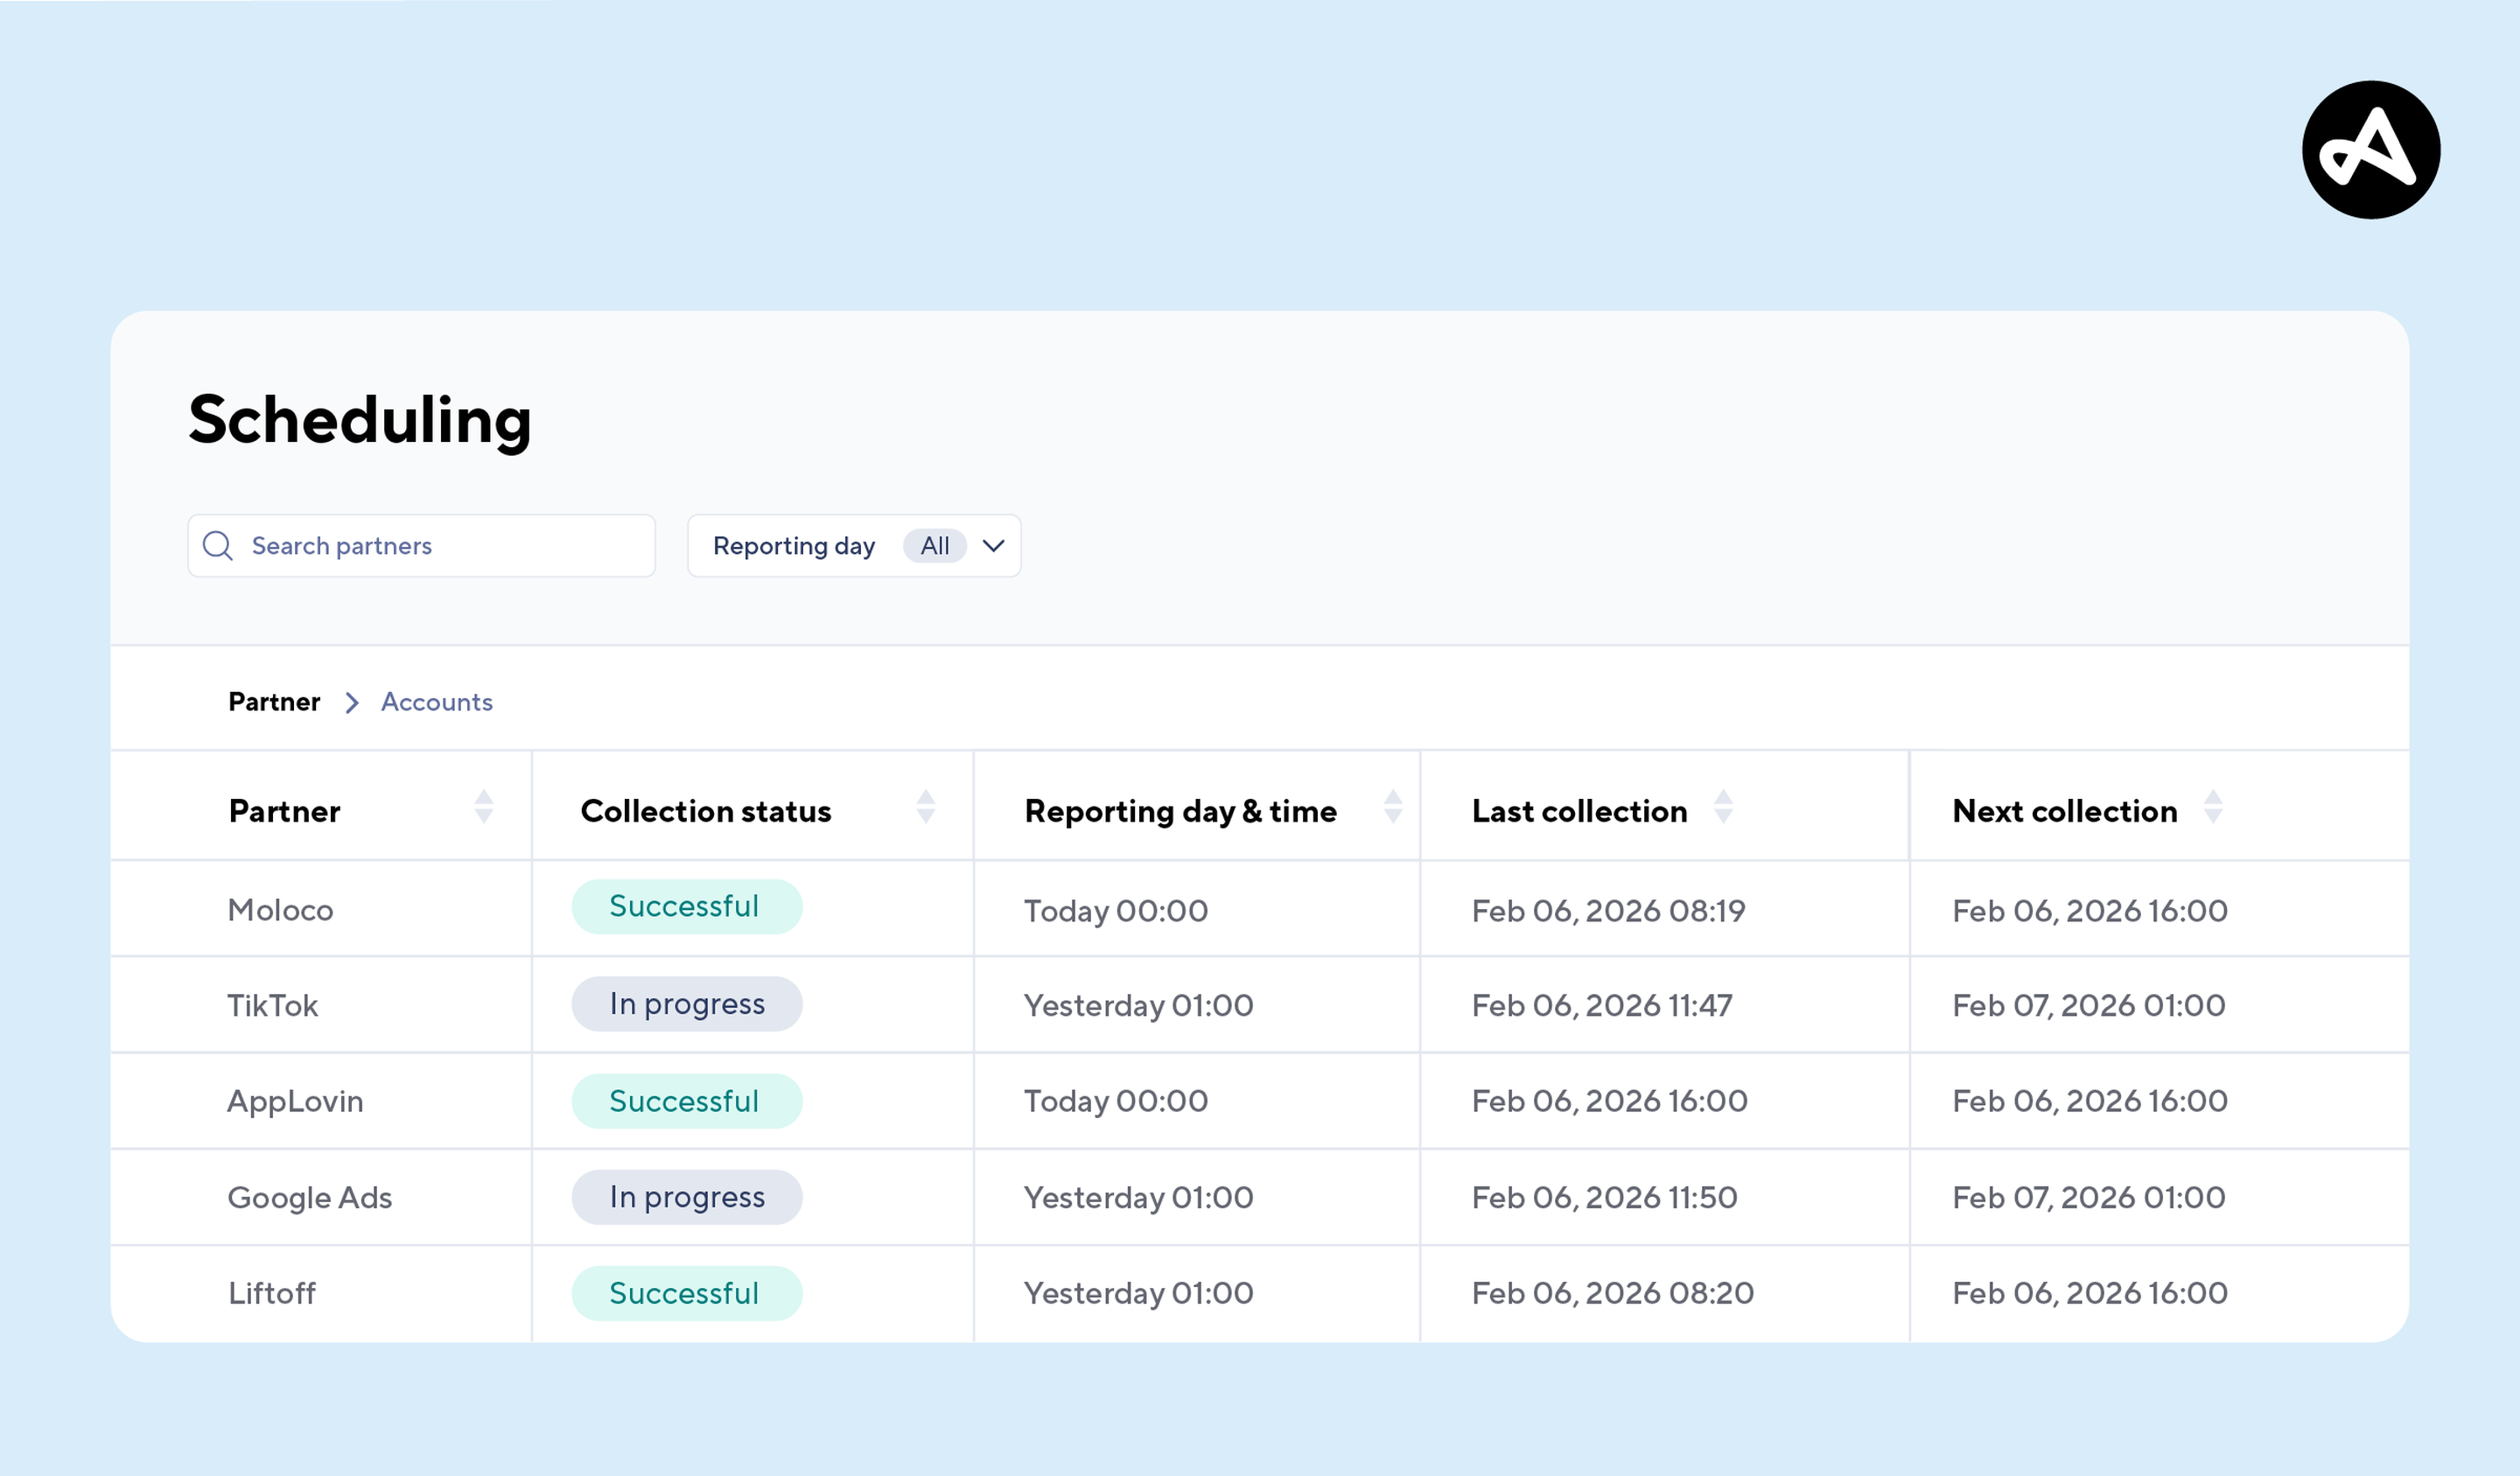Click TikTok's In progress badge
The image size is (2520, 1476).
[x=686, y=1003]
